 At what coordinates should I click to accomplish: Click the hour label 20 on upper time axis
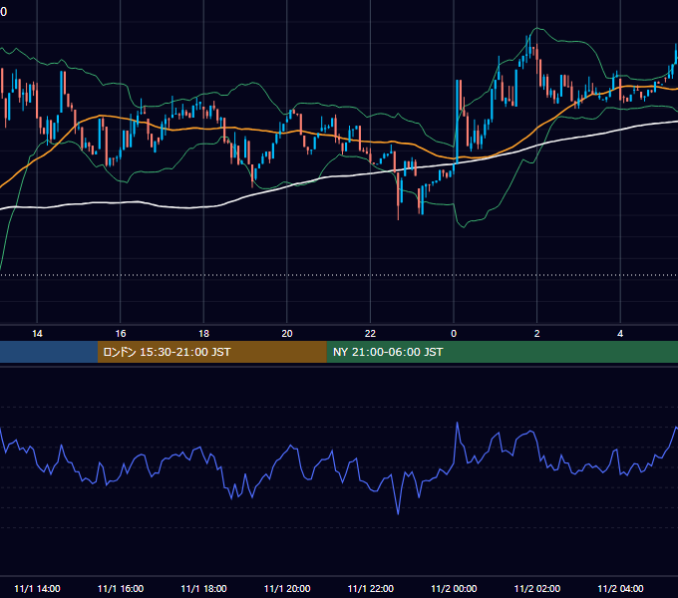[x=287, y=334]
